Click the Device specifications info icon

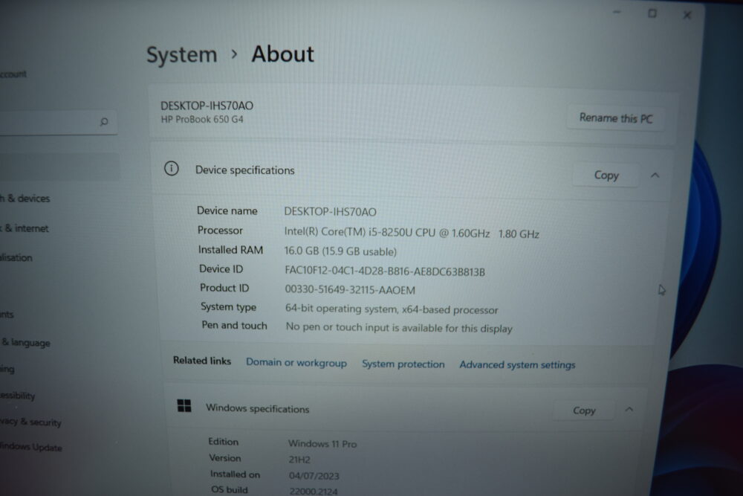click(x=171, y=168)
